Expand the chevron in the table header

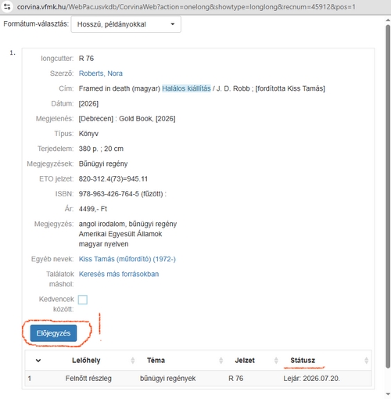tap(38, 361)
